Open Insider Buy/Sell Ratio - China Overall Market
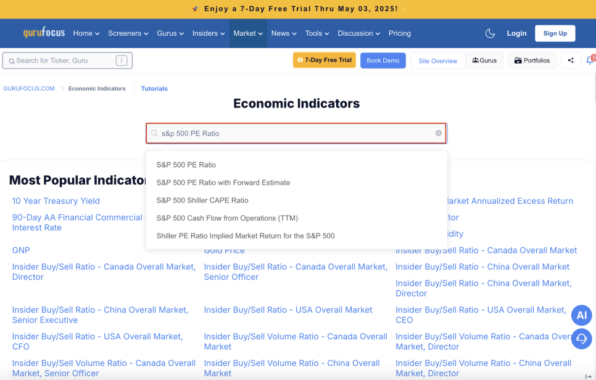596x380 pixels. 482,267
